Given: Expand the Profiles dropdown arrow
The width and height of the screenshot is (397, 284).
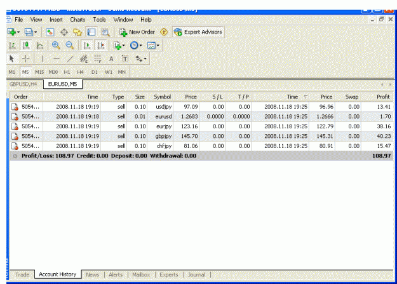Looking at the screenshot, I should point(36,32).
